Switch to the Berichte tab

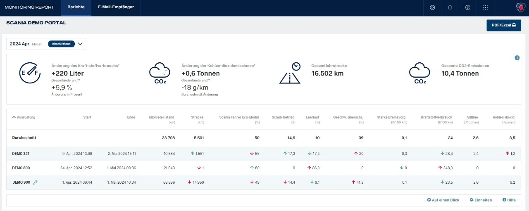tap(76, 7)
